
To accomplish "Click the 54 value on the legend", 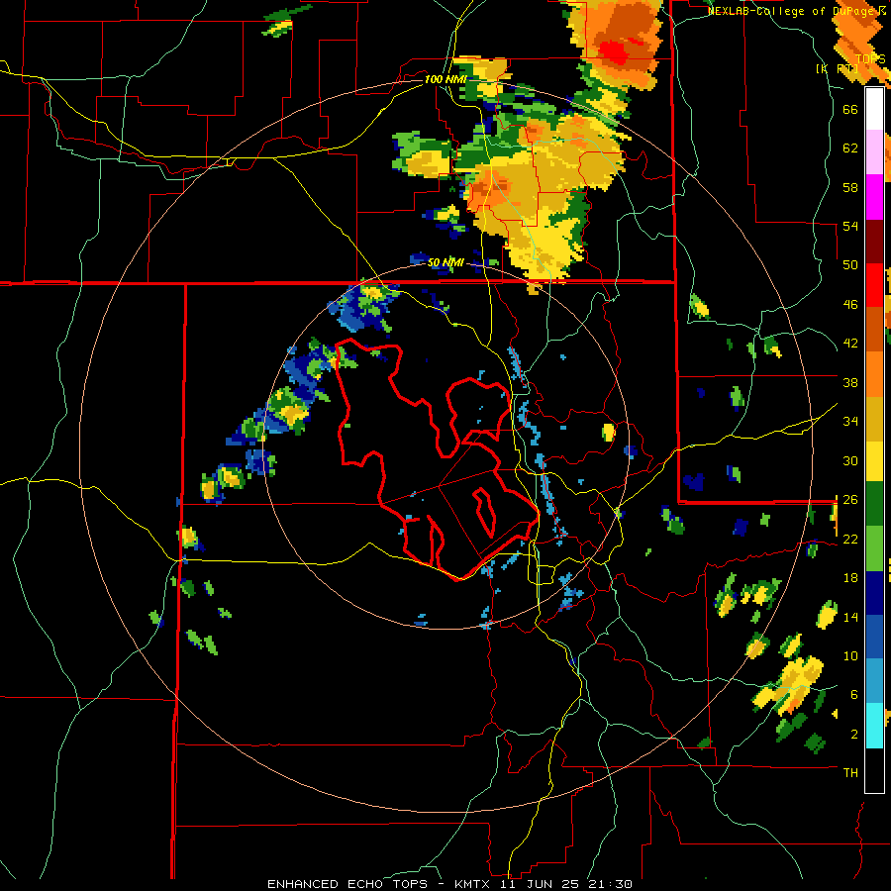I will click(850, 226).
